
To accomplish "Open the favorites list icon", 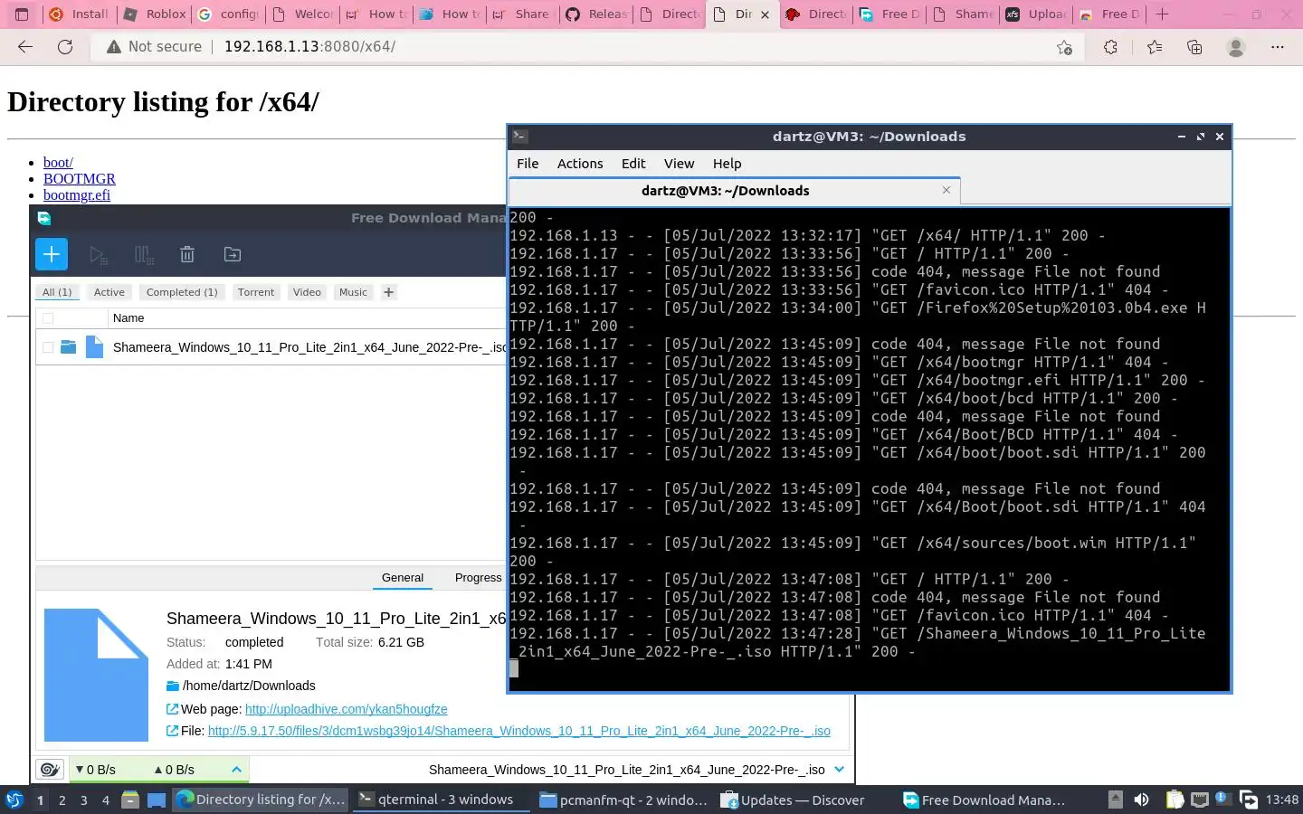I will coord(1154,47).
